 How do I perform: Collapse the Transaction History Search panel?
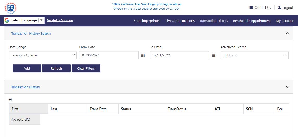[287, 33]
